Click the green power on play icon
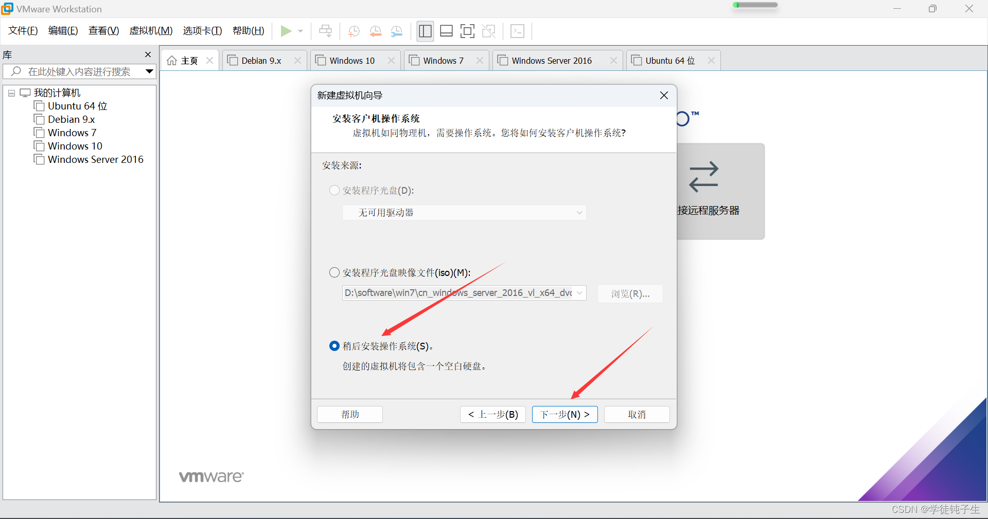The width and height of the screenshot is (988, 519). 286,31
